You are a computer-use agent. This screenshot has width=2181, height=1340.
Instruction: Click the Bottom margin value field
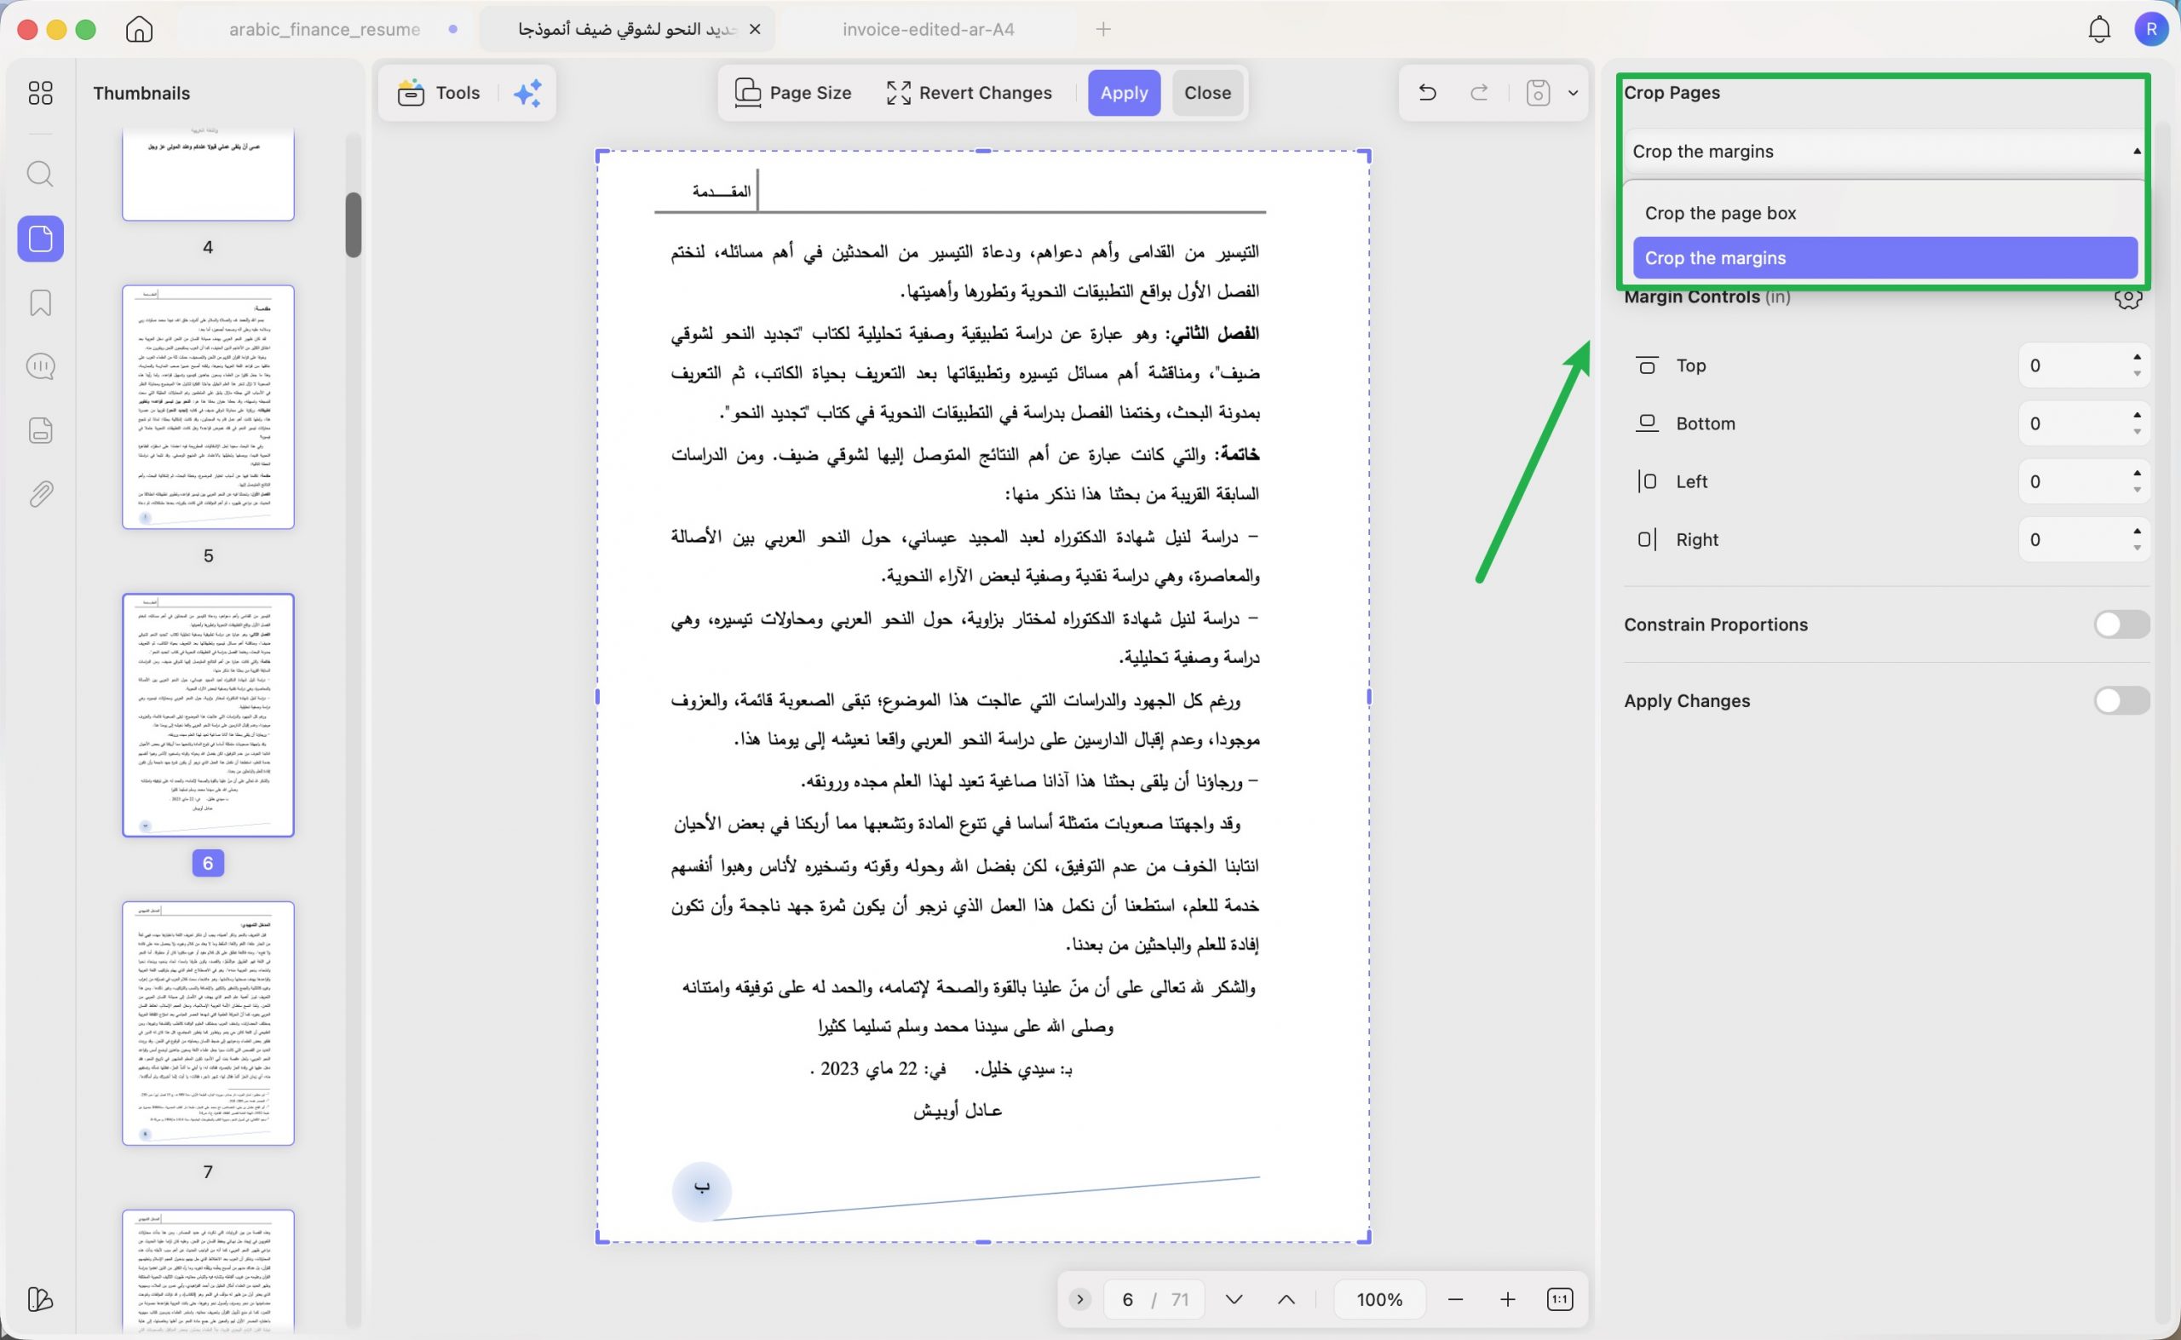pyautogui.click(x=2071, y=423)
